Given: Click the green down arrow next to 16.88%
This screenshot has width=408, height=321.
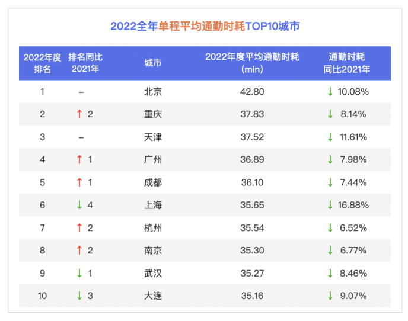Looking at the screenshot, I should pos(330,205).
